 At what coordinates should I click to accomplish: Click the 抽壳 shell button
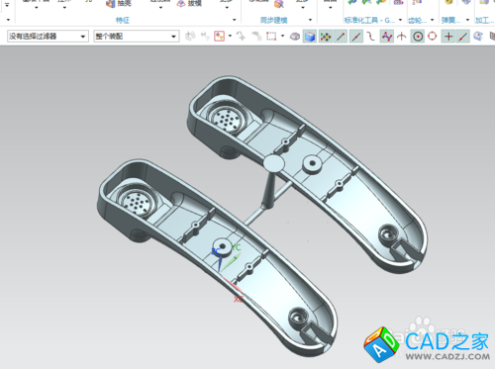click(x=119, y=4)
